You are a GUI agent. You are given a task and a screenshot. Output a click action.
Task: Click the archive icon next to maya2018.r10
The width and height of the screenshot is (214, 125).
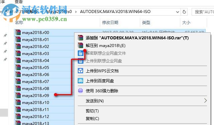(18, 103)
